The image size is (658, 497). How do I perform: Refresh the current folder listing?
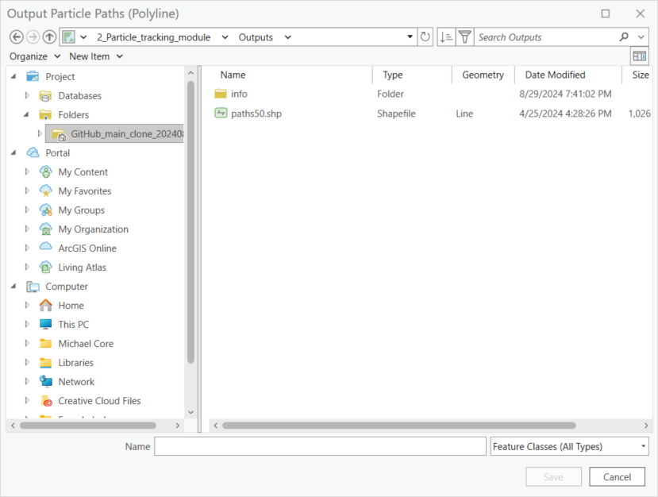point(425,37)
